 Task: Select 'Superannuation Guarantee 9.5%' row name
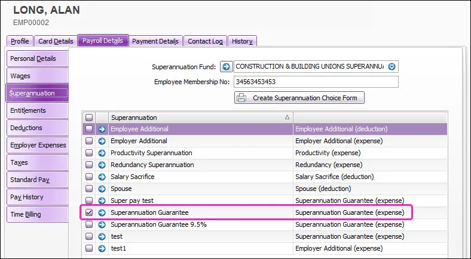158,224
